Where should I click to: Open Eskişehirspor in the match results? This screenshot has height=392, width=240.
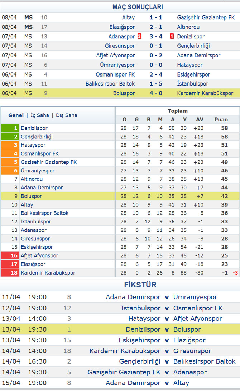click(x=194, y=74)
